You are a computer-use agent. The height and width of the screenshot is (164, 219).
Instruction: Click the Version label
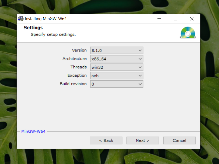pos(79,50)
